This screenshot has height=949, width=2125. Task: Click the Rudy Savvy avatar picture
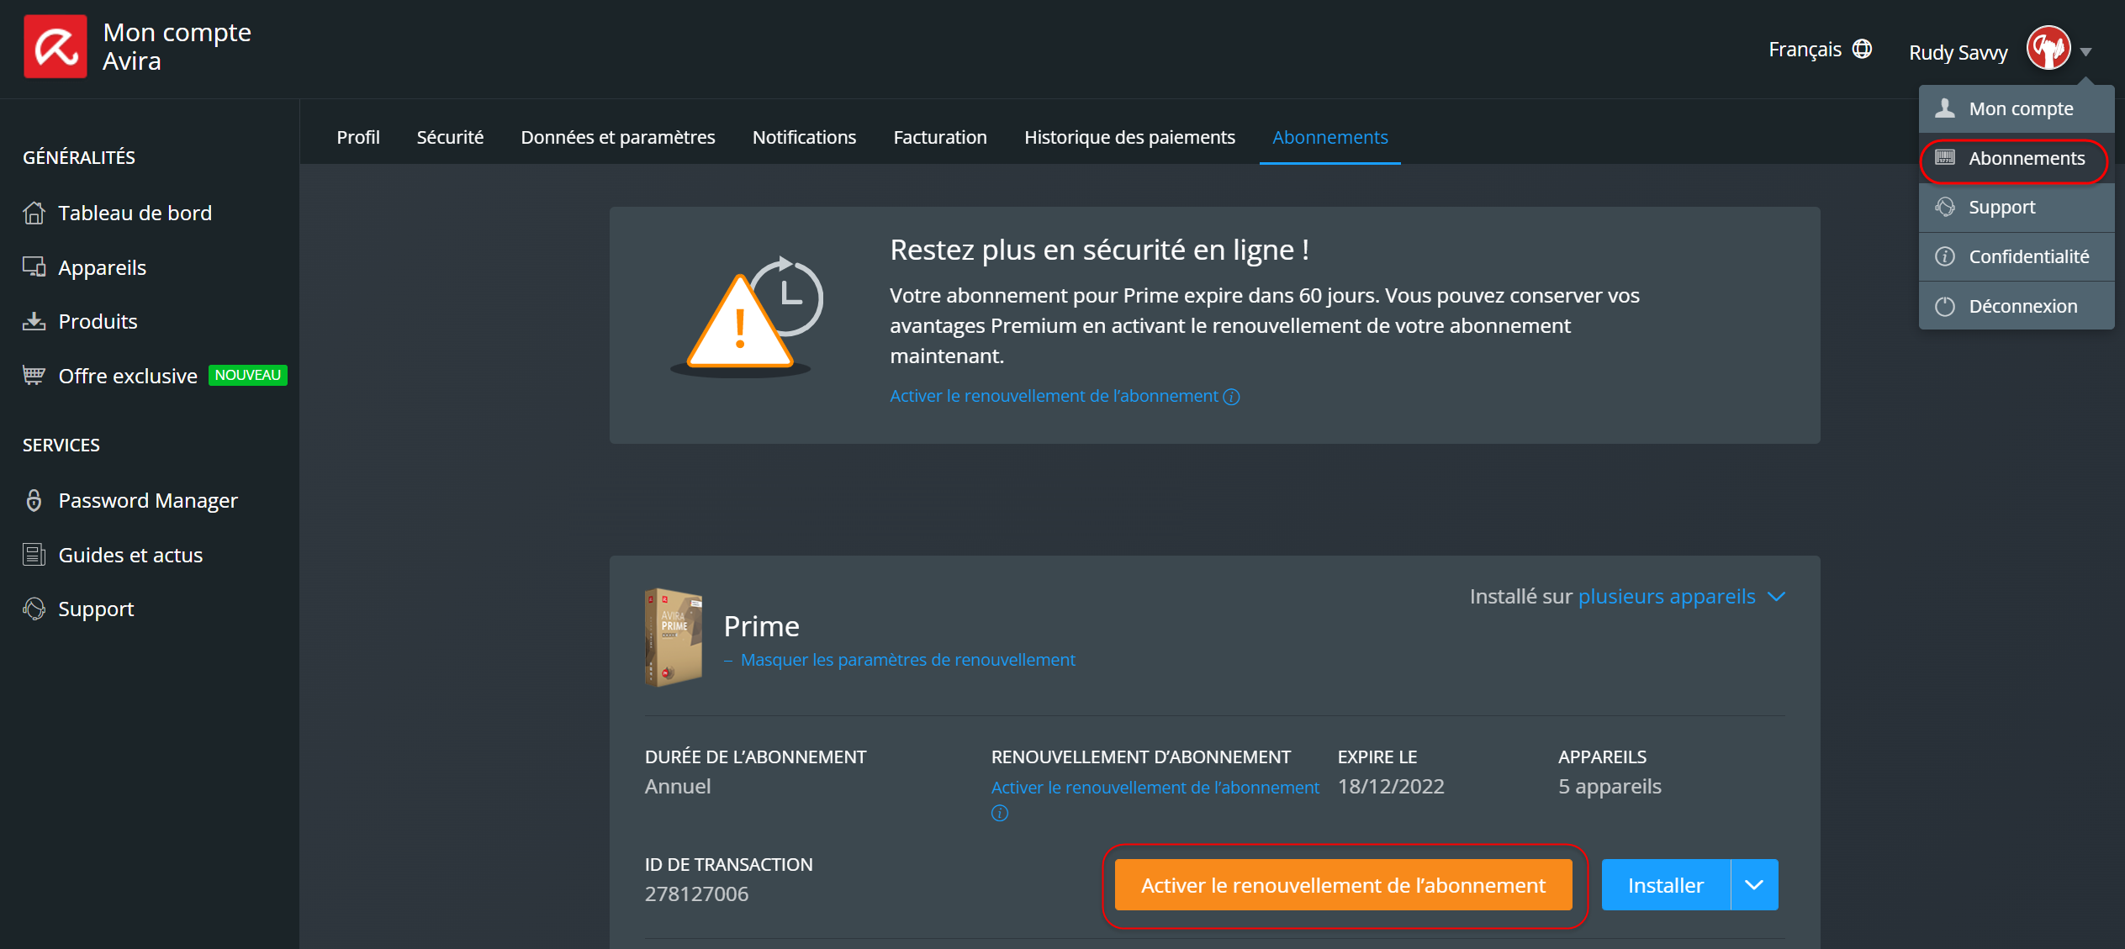[x=2048, y=48]
